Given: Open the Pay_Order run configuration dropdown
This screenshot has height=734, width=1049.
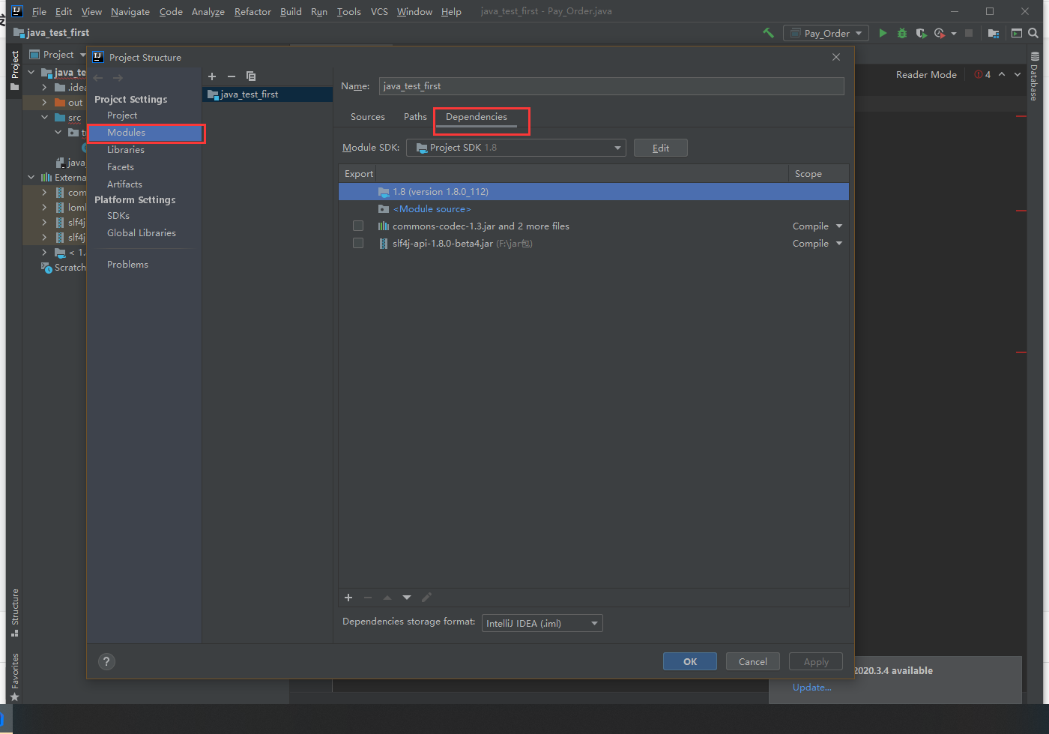Looking at the screenshot, I should pyautogui.click(x=826, y=33).
